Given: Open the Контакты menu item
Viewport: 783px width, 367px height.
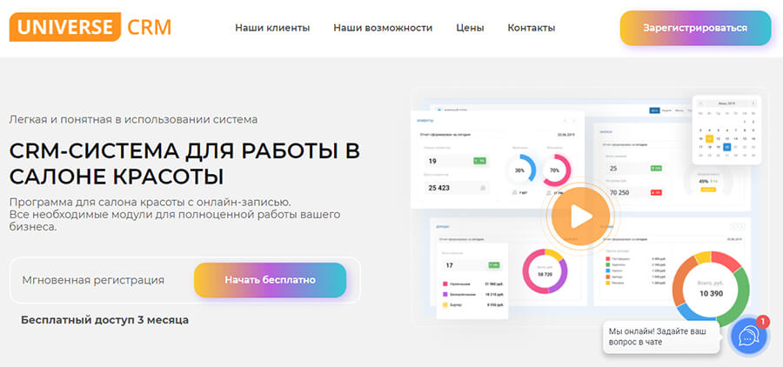Looking at the screenshot, I should pos(531,28).
